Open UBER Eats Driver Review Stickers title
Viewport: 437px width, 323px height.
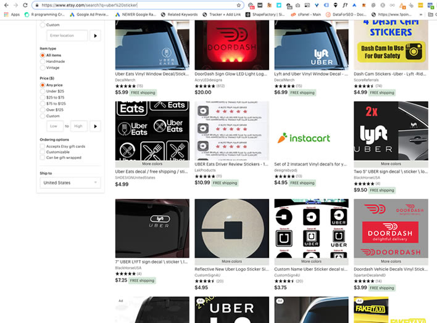click(x=231, y=165)
